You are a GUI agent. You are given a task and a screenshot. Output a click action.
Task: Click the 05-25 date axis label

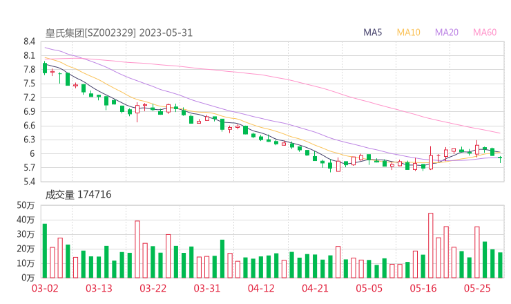(477, 288)
